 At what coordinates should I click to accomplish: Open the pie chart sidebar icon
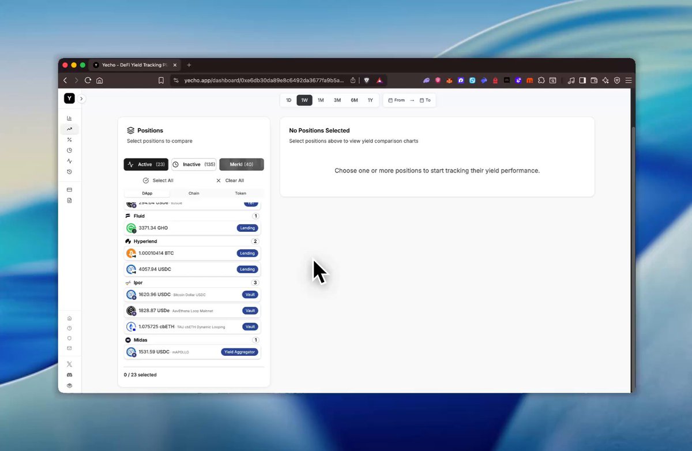click(69, 151)
